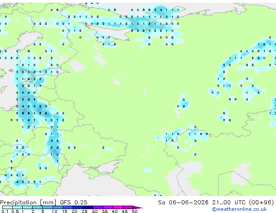
Task: Click the 'Precipitation [mm]' title text
Action: (28, 203)
